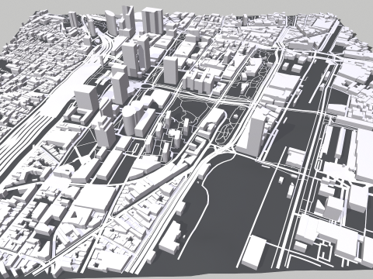Pick the large flat-roofed hall at the lot's lower edge
Image resolution: width=373 pixels, height=279 pixels.
tap(254, 253)
